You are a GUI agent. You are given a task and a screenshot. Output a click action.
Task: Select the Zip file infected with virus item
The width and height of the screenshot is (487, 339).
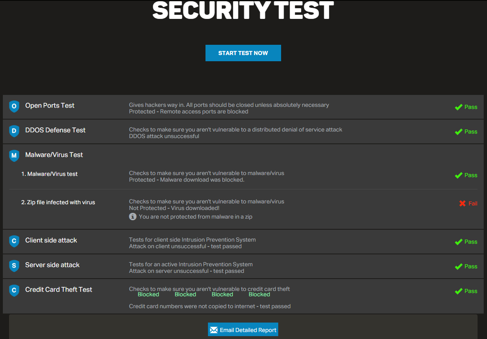(58, 202)
